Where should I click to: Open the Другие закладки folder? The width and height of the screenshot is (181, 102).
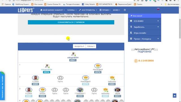point(172,4)
